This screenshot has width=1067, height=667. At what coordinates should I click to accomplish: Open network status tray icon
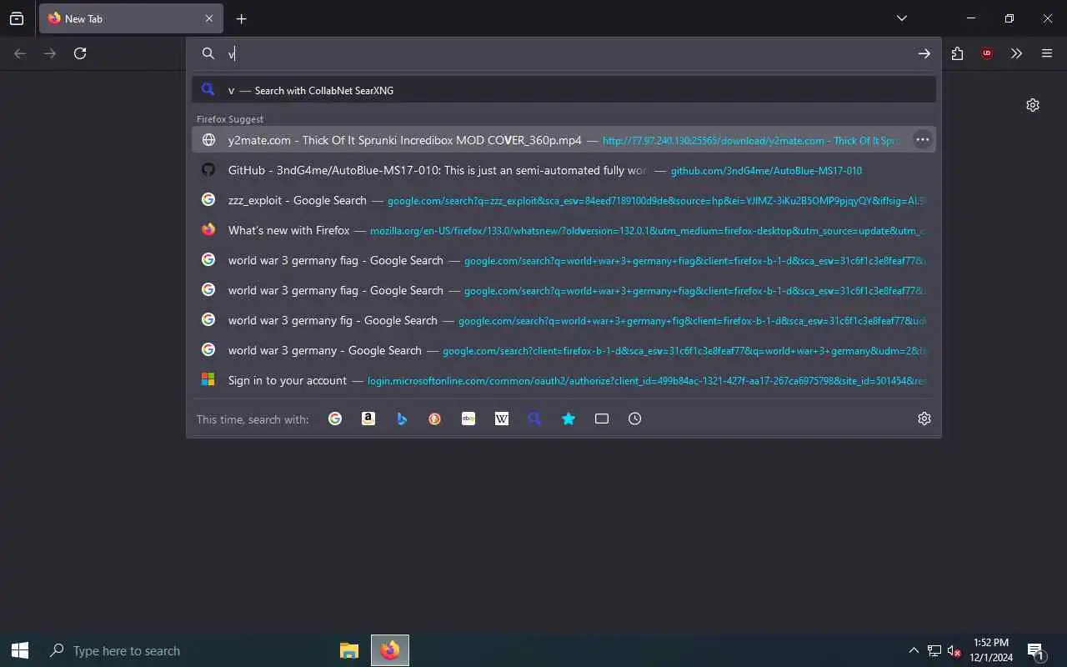pos(934,650)
